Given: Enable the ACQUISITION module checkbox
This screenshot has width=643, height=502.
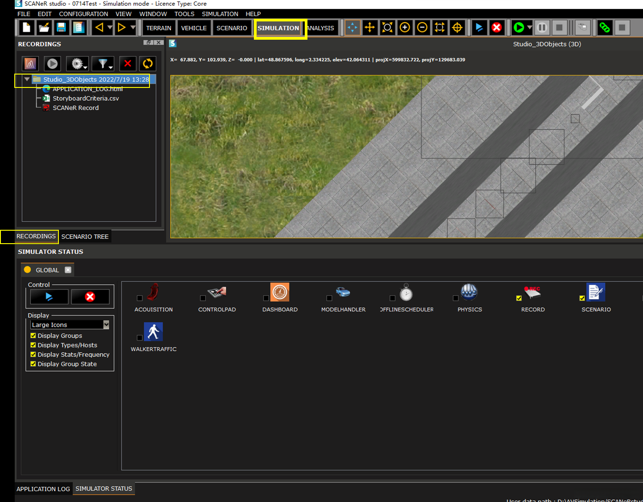Looking at the screenshot, I should 140,298.
